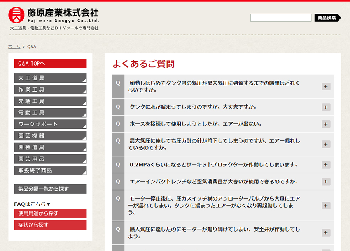Click the question text エアーインパクトレンチなど空気消費量
350x251 pixels.
(x=214, y=182)
